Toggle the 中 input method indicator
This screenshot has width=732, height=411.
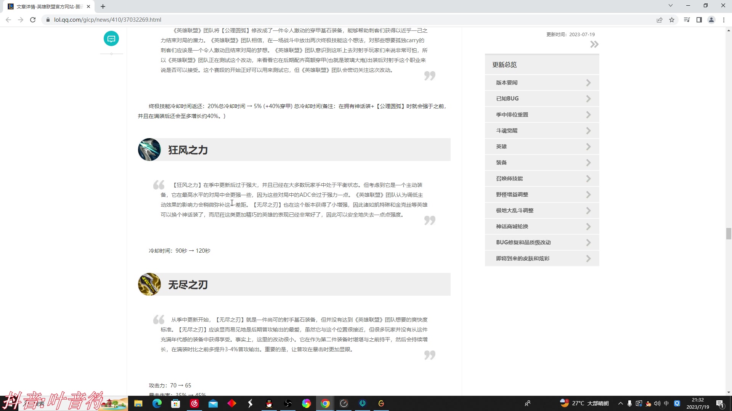coord(666,403)
